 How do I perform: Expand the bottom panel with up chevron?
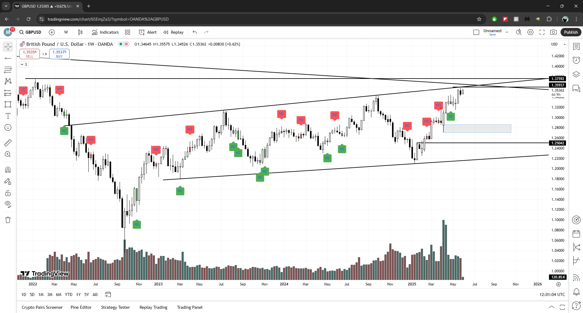[551, 307]
